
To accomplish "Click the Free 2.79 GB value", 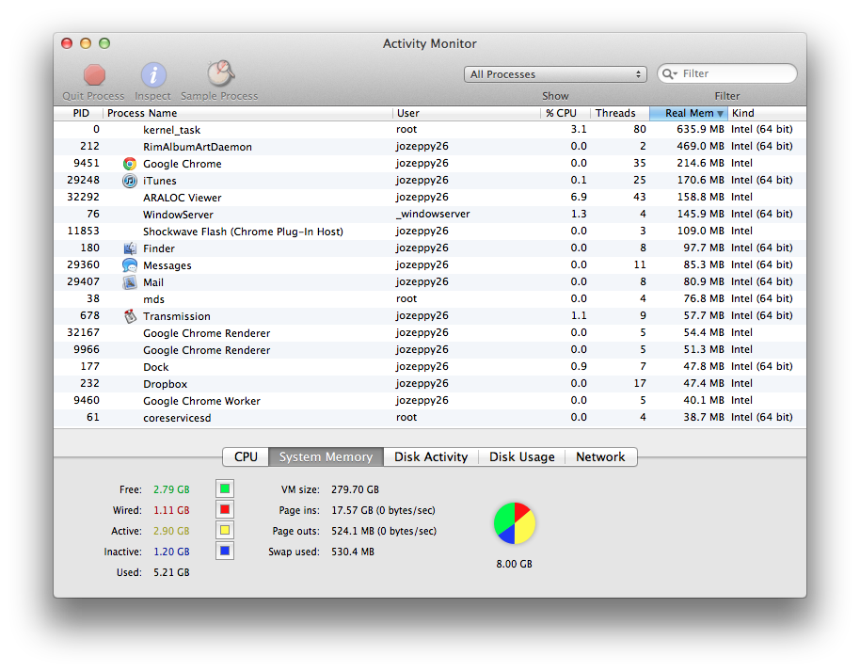I will (x=171, y=489).
